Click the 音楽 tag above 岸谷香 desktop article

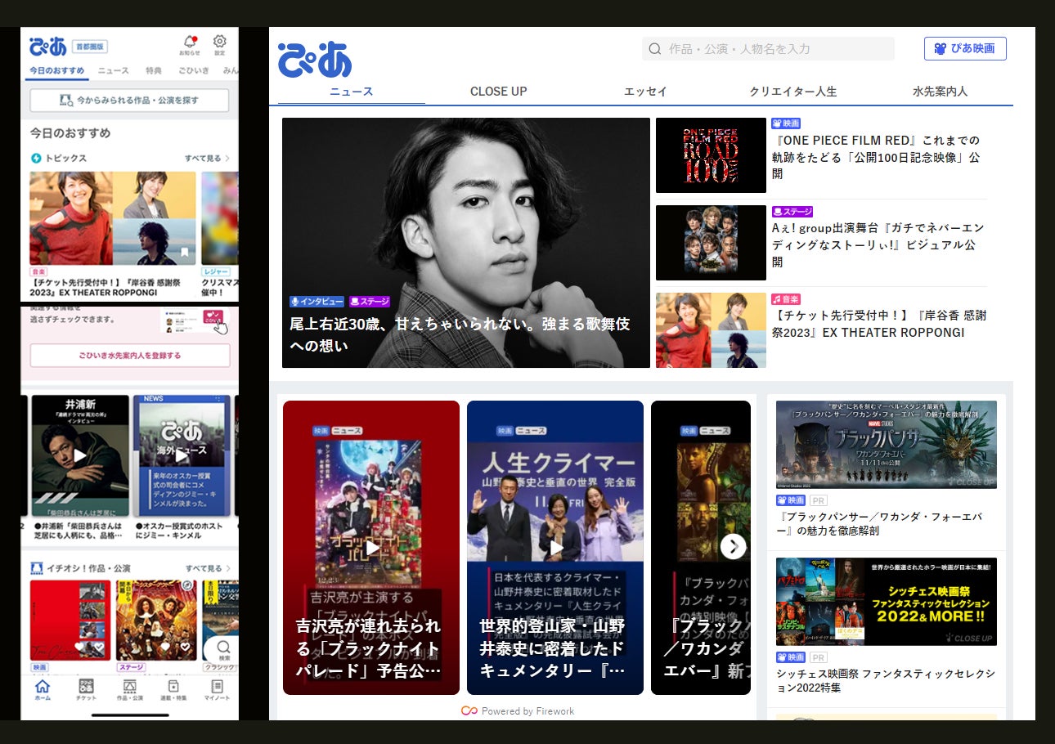point(786,299)
